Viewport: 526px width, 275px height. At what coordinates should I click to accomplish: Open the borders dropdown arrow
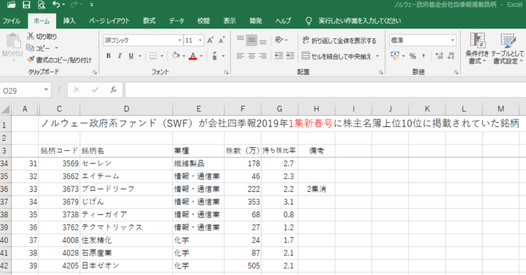pyautogui.click(x=162, y=56)
